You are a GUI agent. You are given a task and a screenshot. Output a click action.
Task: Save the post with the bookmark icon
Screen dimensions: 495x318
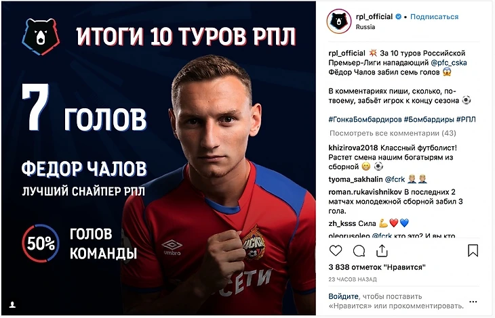coord(473,250)
